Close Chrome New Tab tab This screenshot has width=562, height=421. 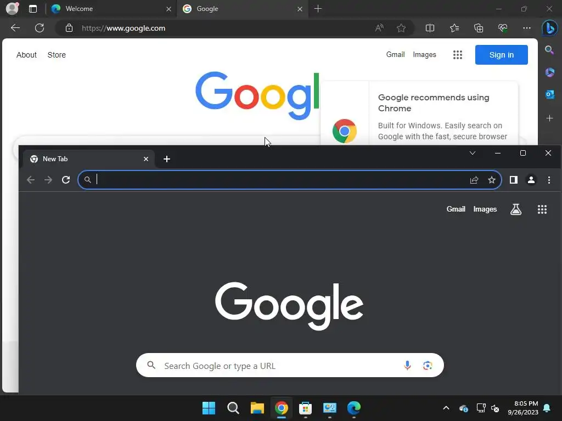click(146, 159)
